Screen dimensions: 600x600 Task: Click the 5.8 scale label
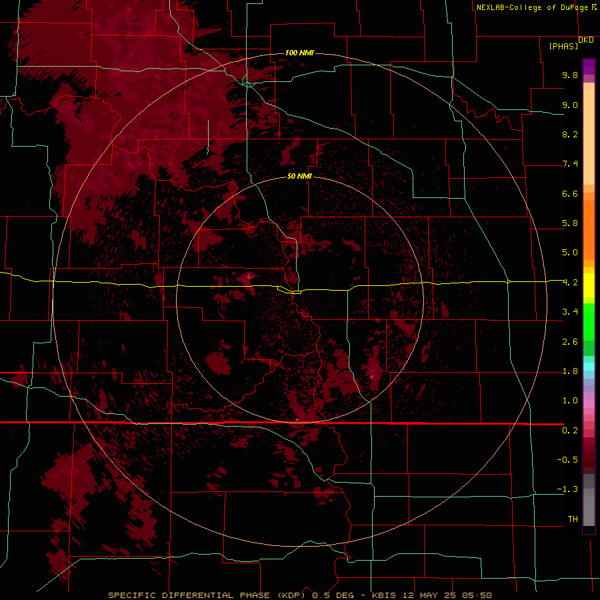coord(570,223)
